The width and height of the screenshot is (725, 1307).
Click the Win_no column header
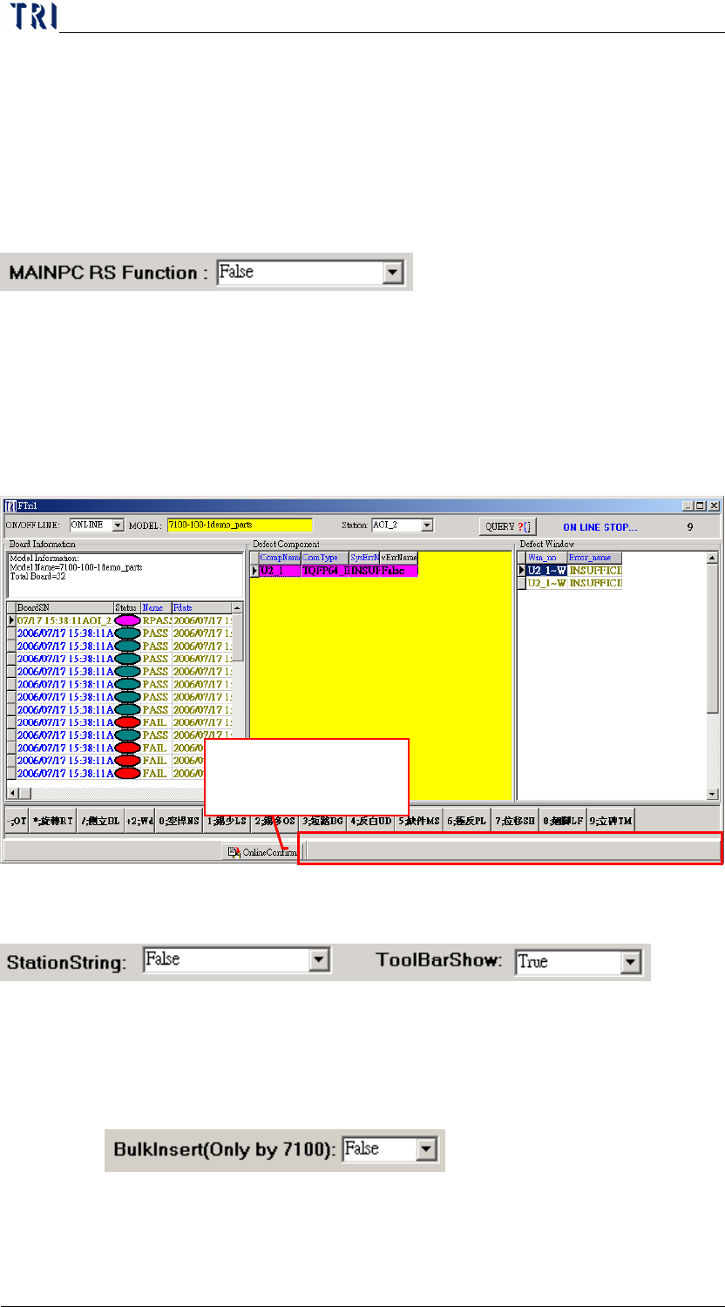click(547, 558)
